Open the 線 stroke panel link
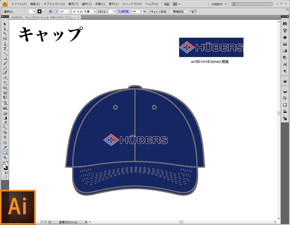The width and height of the screenshot is (290, 225). point(51,11)
